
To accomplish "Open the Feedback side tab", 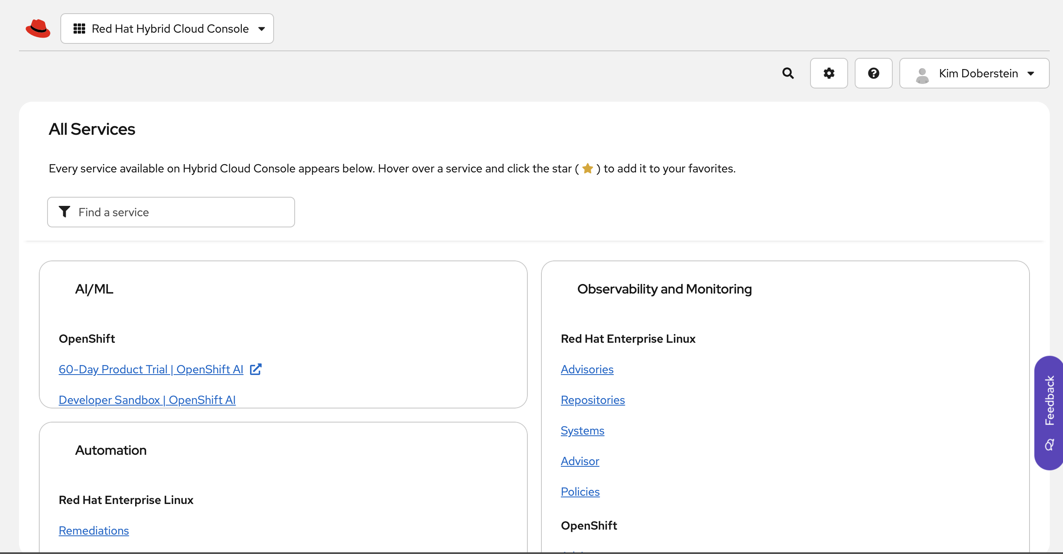I will tap(1049, 413).
